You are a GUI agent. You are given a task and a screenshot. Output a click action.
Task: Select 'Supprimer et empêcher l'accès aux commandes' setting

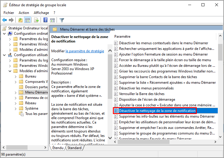167,128
